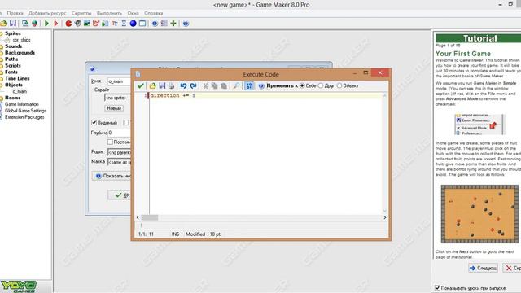Run the game in debug mode (red arrow)
Viewport: 521px width, 293px height.
tap(56, 24)
